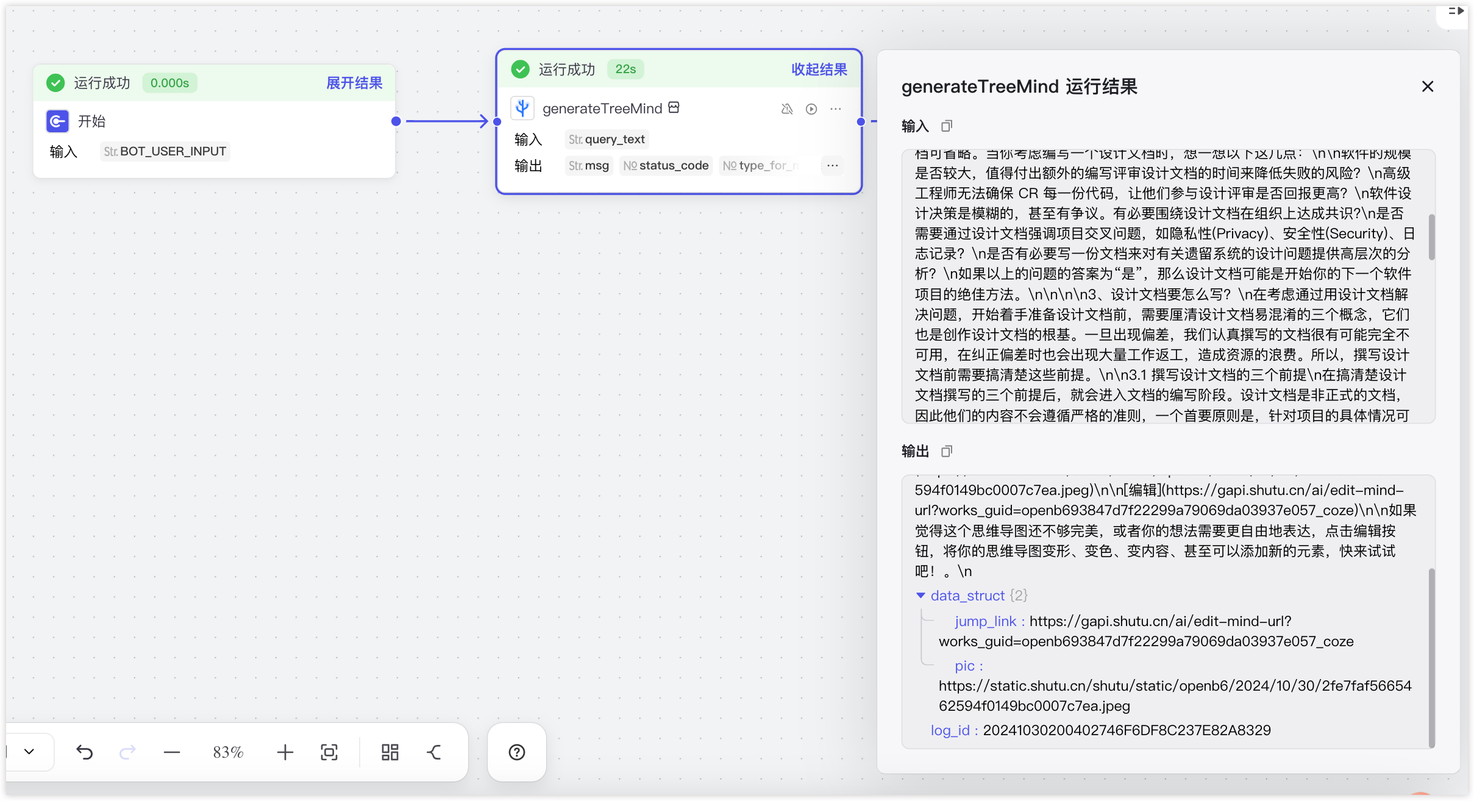Image resolution: width=1474 pixels, height=801 pixels.
Task: Show more output variables via ellipsis
Action: click(x=833, y=166)
